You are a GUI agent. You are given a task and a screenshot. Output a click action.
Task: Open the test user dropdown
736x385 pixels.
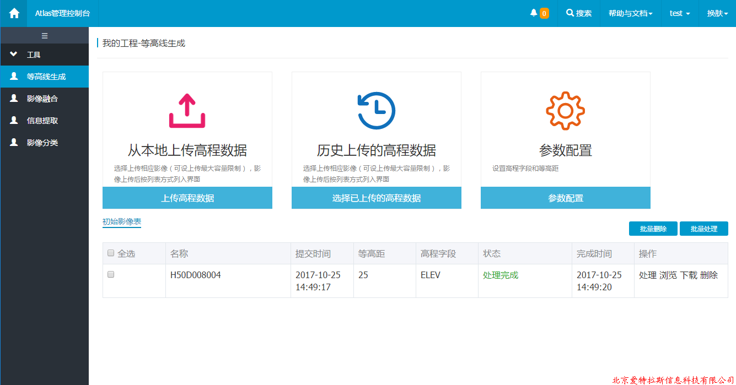(679, 13)
